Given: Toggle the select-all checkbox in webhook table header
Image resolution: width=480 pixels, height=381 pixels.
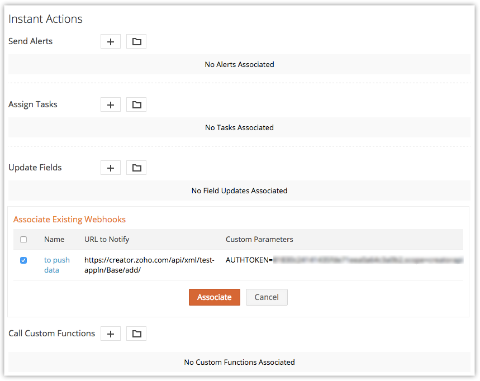Looking at the screenshot, I should point(23,240).
